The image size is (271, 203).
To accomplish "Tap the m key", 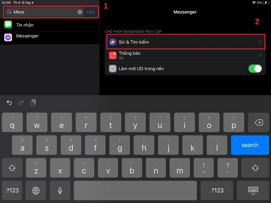I will click(180, 168).
